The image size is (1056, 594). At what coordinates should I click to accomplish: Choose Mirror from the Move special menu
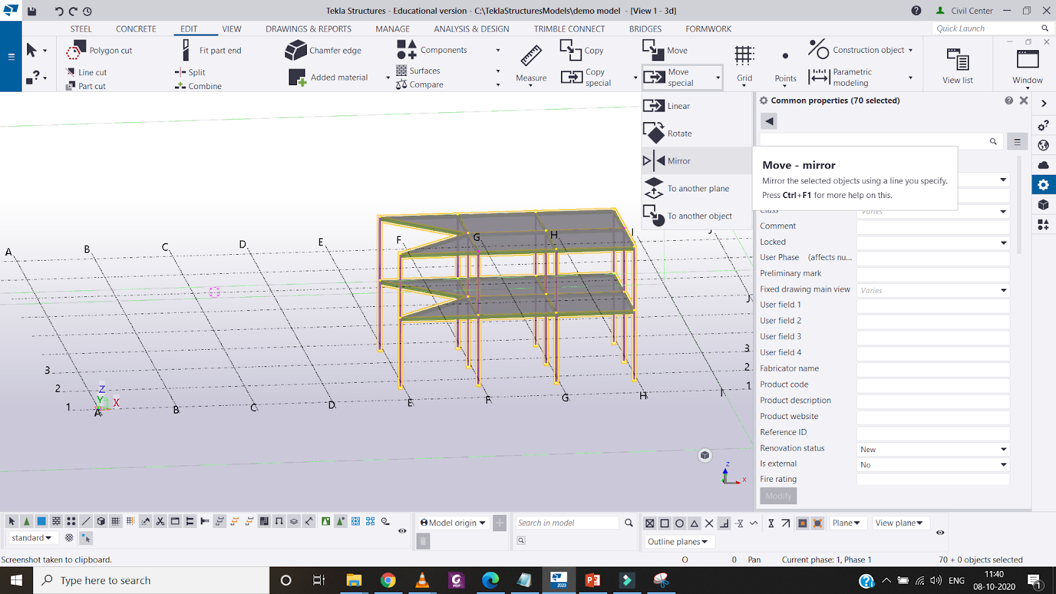click(x=697, y=161)
